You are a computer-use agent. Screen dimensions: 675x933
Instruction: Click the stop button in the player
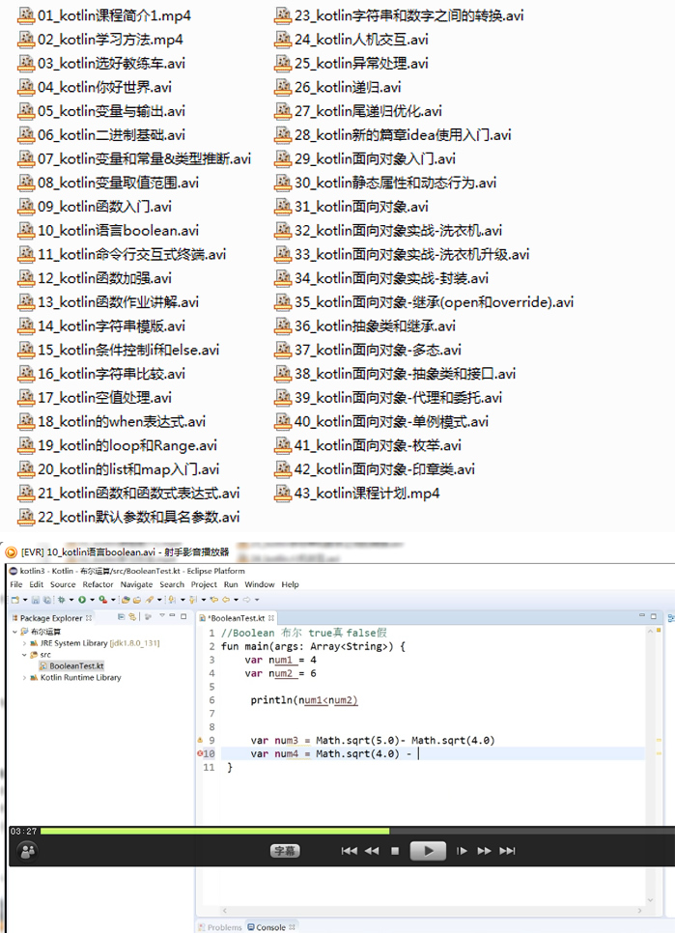point(395,851)
